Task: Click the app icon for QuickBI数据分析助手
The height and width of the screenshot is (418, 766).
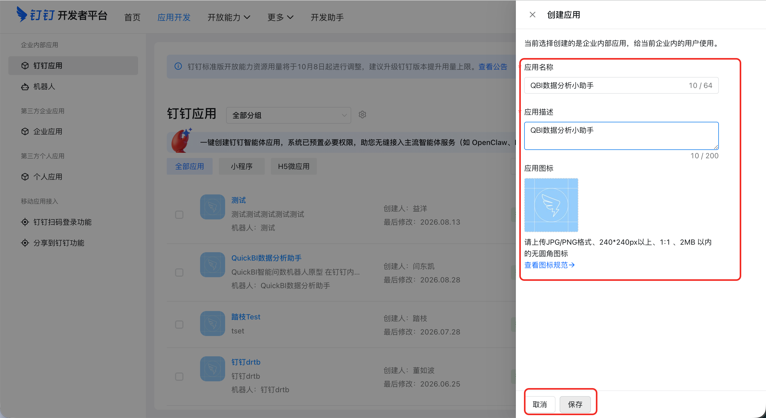Action: click(213, 264)
